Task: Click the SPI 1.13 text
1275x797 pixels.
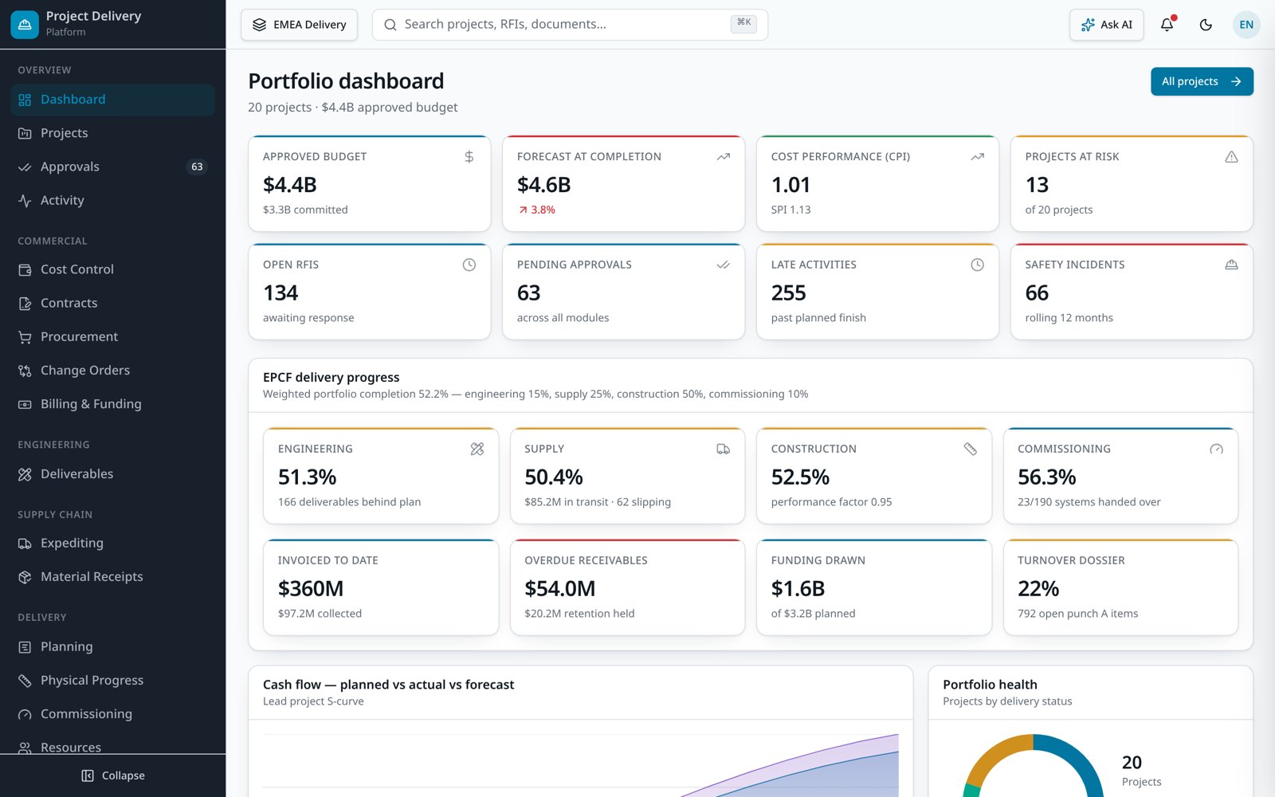Action: pyautogui.click(x=790, y=210)
